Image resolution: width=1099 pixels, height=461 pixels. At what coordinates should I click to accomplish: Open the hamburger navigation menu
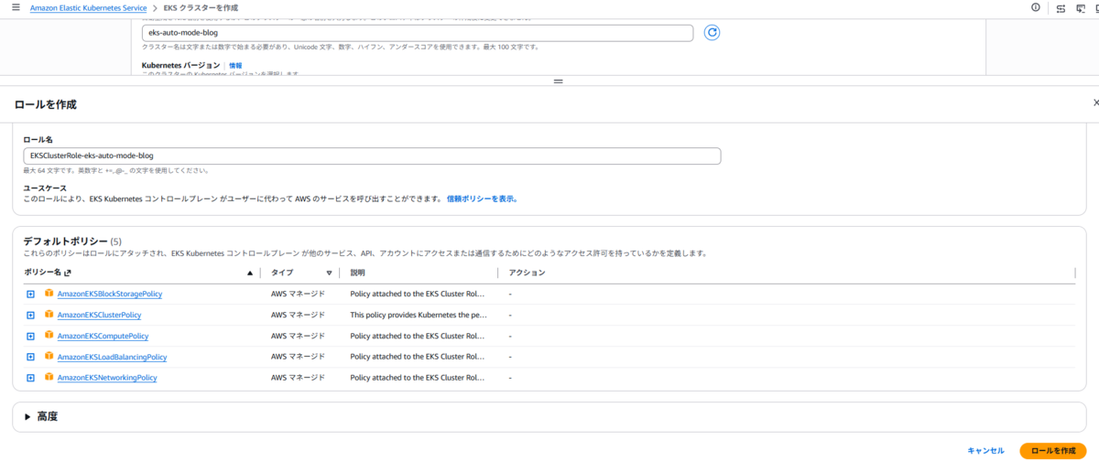click(x=16, y=7)
